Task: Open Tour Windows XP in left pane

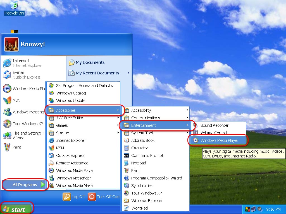Action: 23,124
